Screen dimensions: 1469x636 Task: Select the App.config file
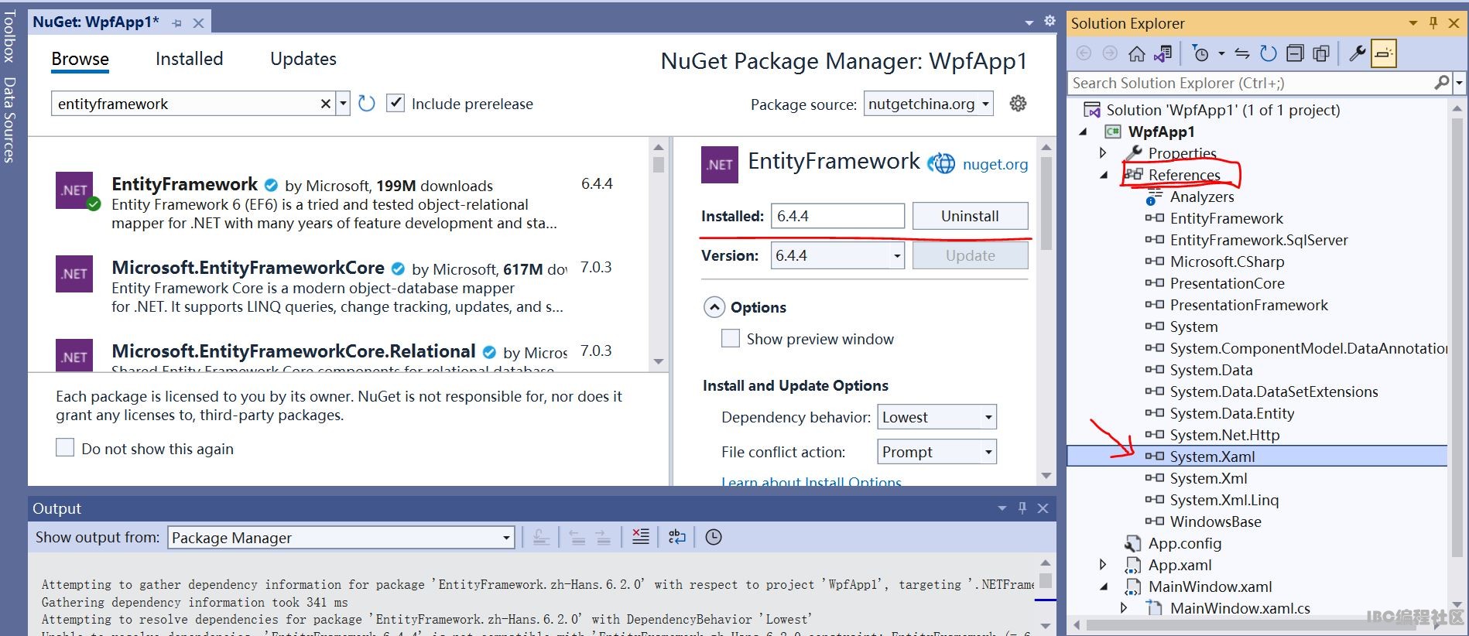click(1184, 543)
